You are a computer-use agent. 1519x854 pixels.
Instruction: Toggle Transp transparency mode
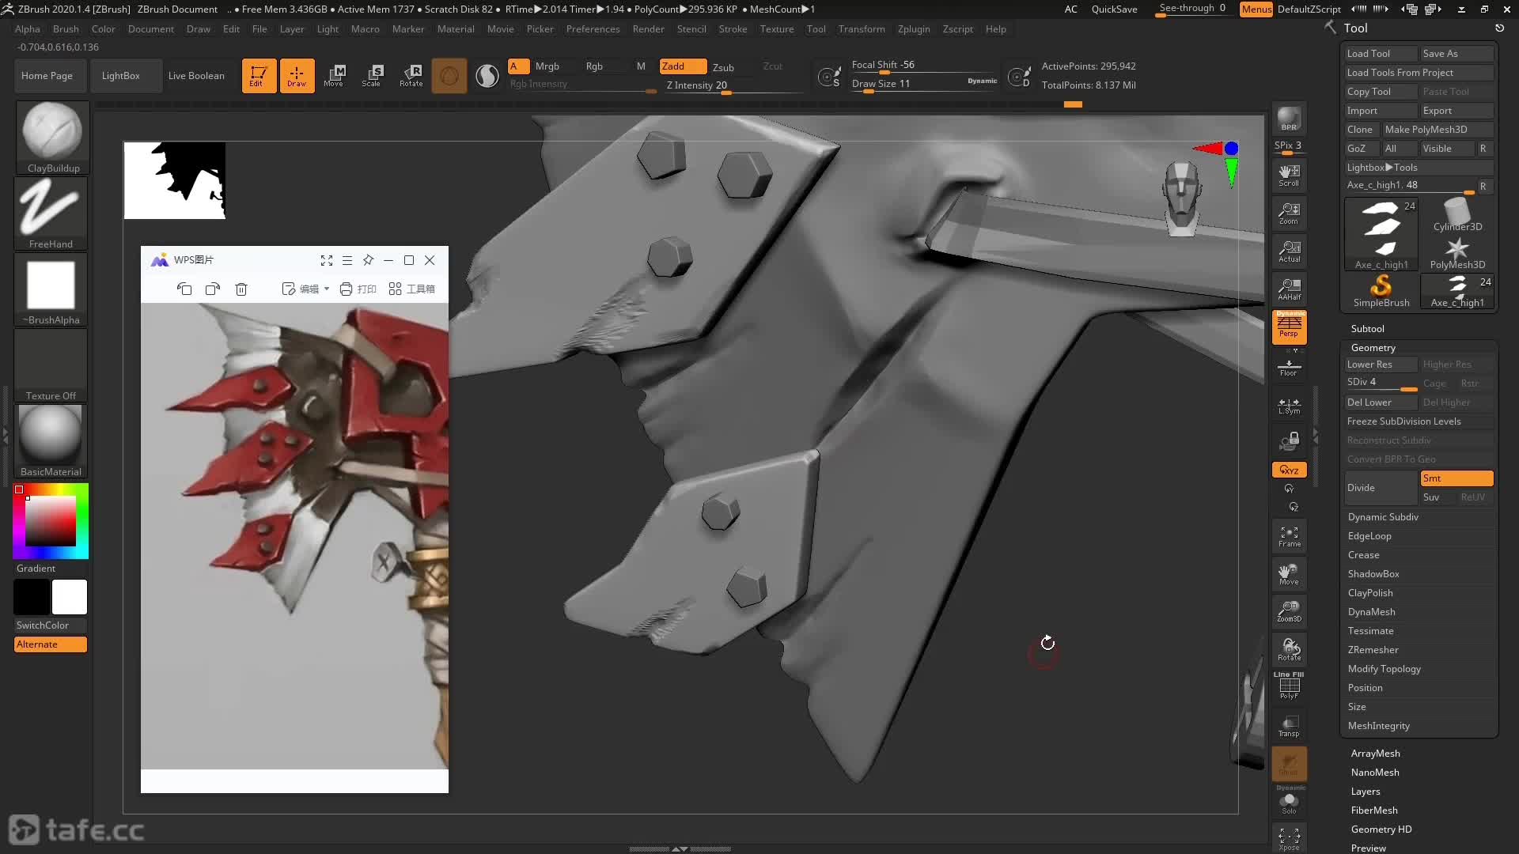1289,726
